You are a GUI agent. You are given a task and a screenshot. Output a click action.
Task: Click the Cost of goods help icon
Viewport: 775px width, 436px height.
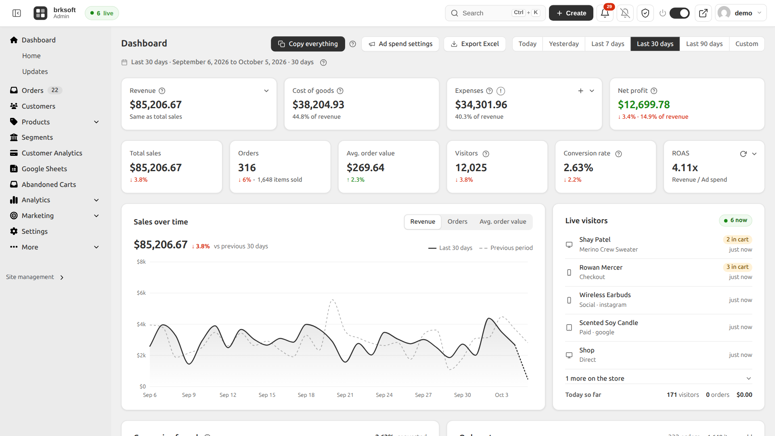pos(340,91)
